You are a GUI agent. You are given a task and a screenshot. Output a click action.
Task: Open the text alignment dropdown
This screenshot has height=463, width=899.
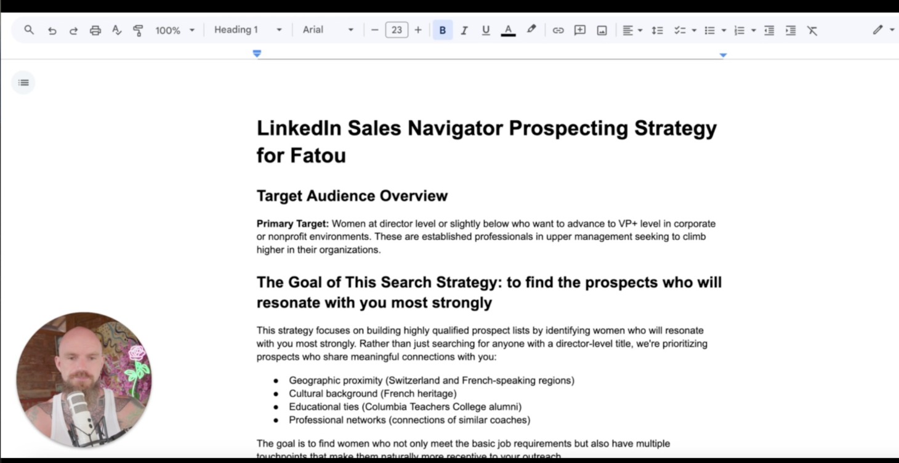pyautogui.click(x=632, y=30)
